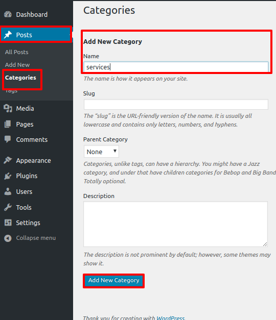The height and width of the screenshot is (320, 276).
Task: Click the Add New Category button
Action: [x=113, y=281]
